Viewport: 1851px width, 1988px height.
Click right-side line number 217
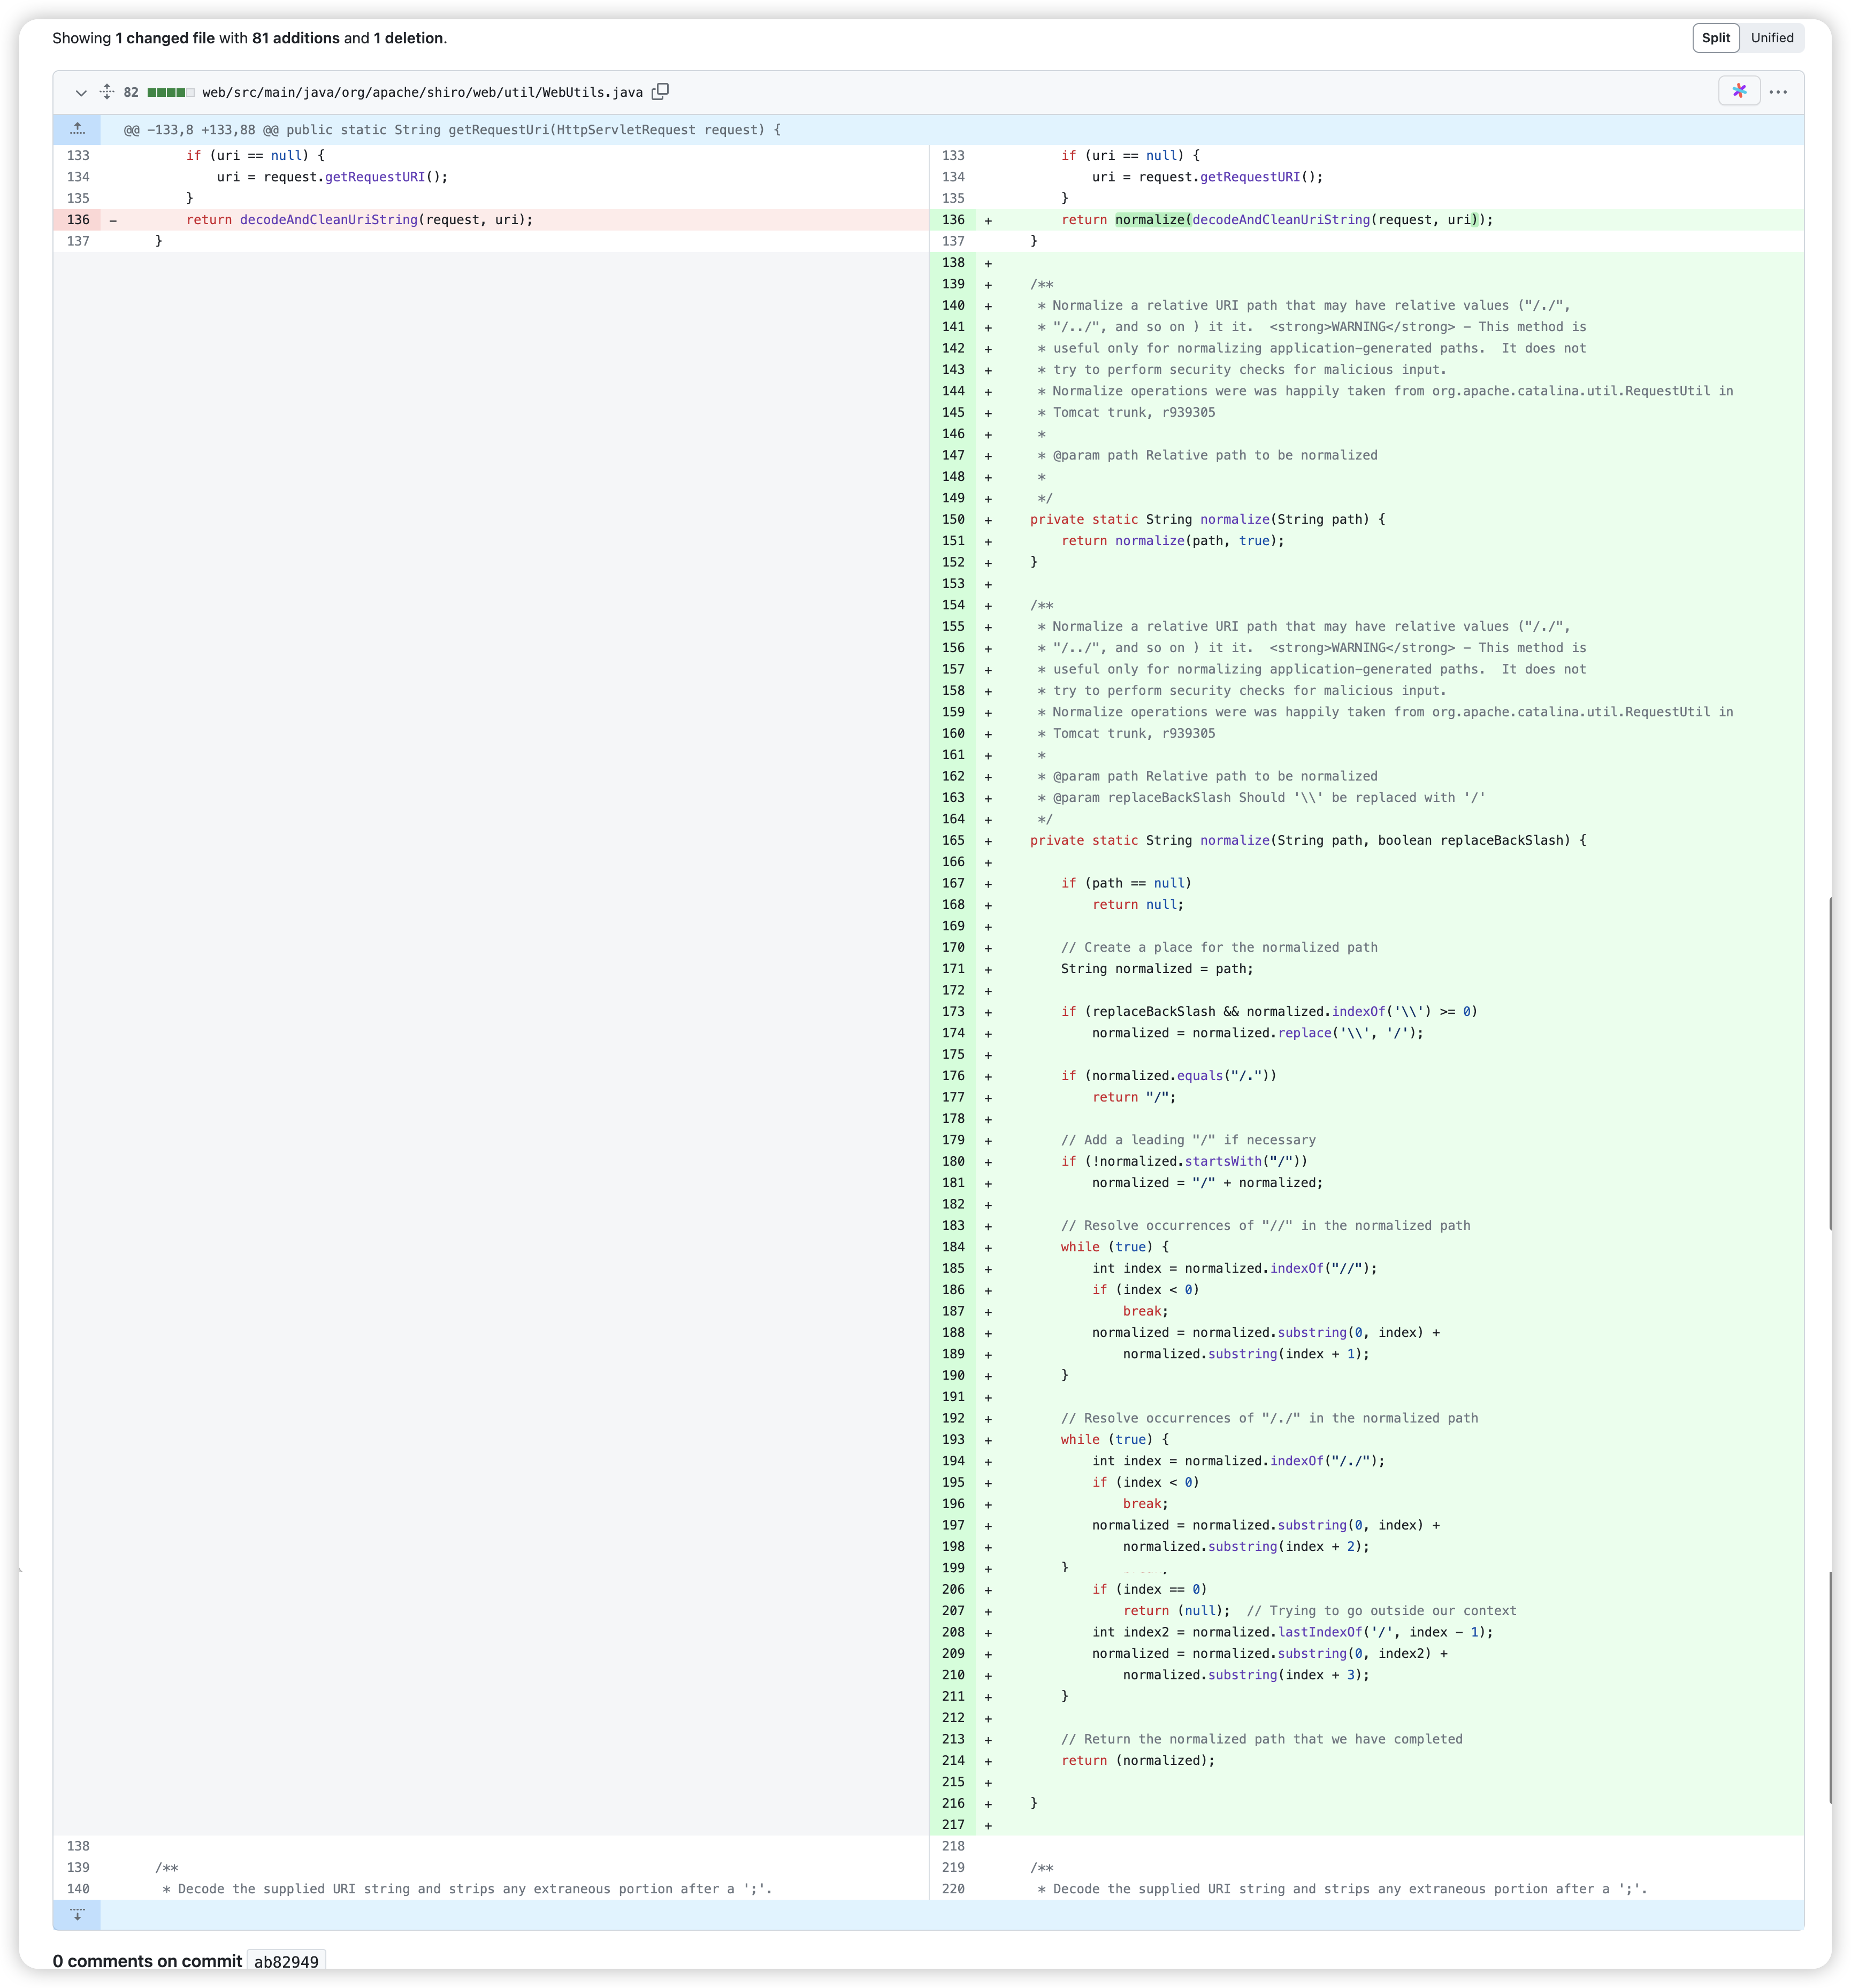[953, 1825]
